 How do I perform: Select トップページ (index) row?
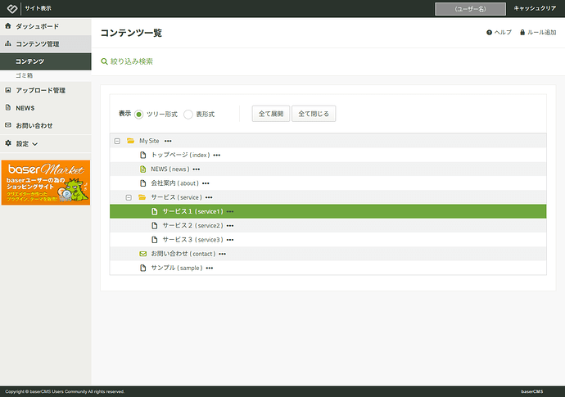328,155
